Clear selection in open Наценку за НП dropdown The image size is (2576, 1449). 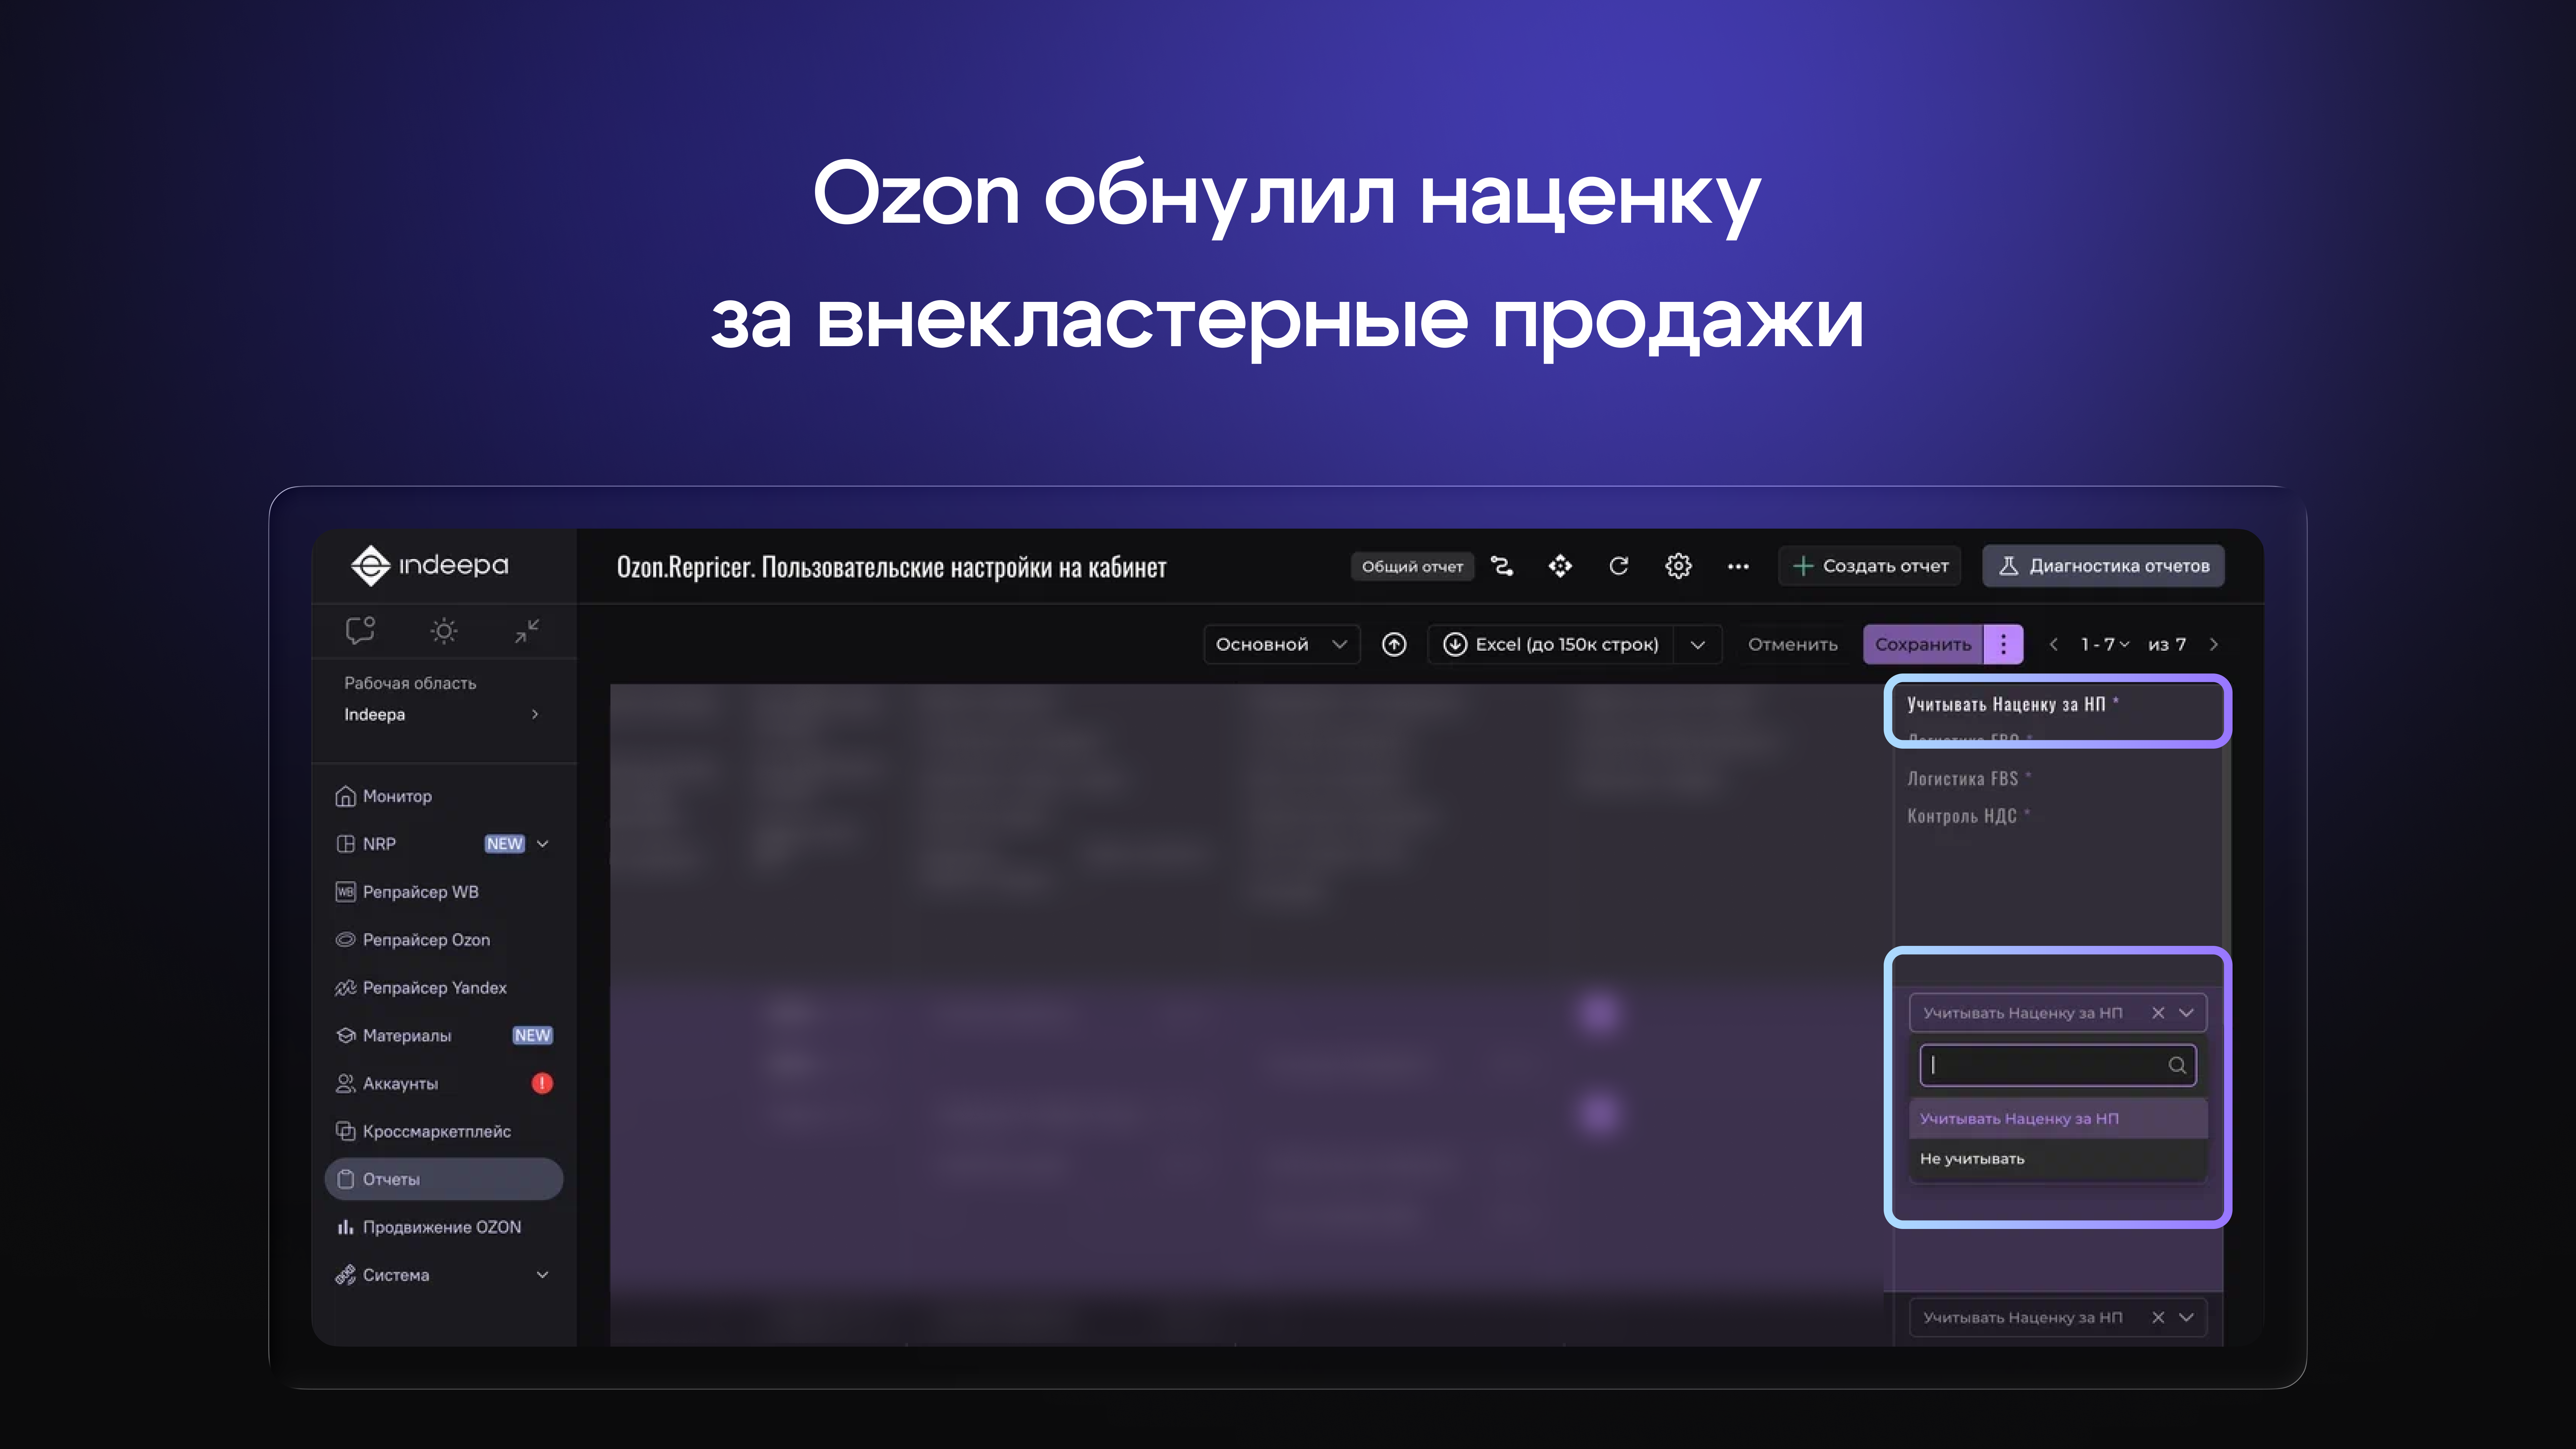pos(2158,1013)
